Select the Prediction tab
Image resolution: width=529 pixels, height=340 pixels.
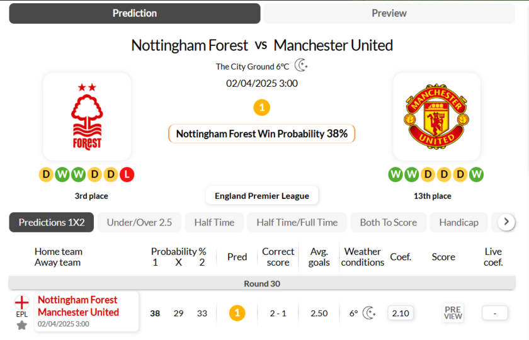135,13
